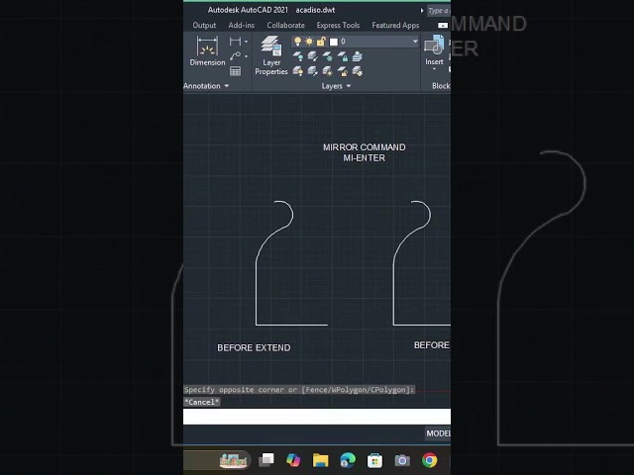
Task: Open the layer 0 dropdown list
Action: (x=415, y=42)
